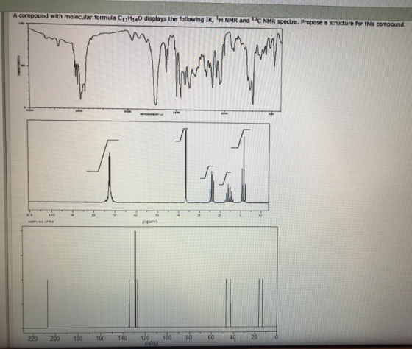Click the 60 tick label on 13C axis
The width and height of the screenshot is (412, 349).
(x=211, y=337)
